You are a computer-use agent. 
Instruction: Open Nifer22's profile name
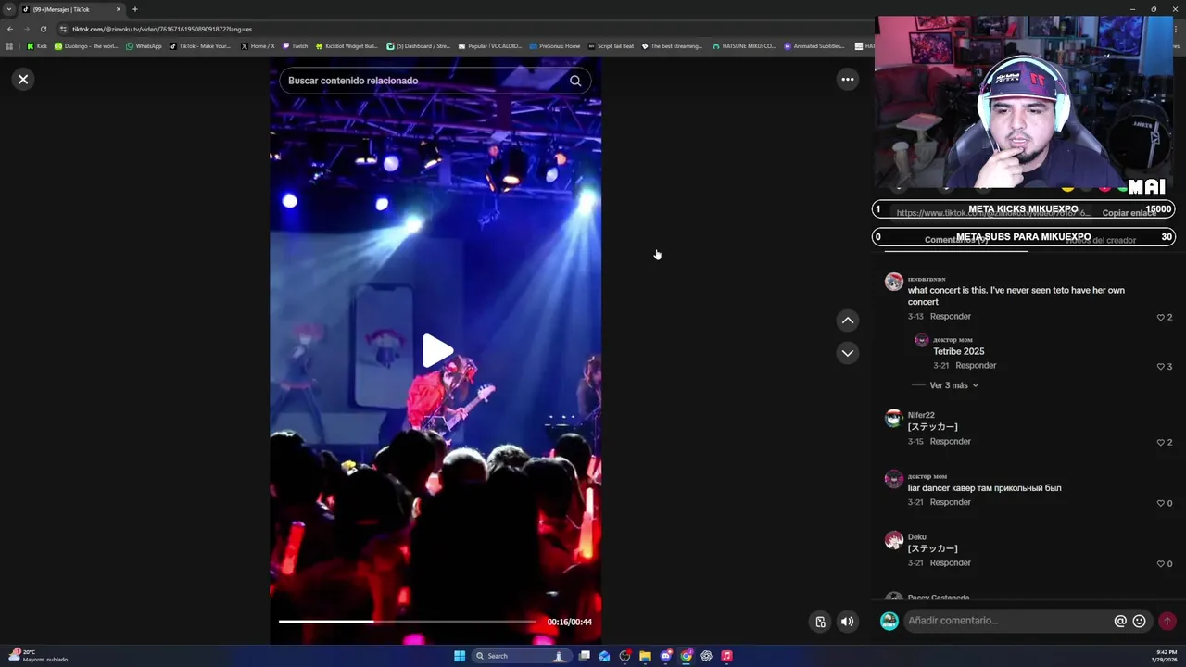click(x=921, y=415)
